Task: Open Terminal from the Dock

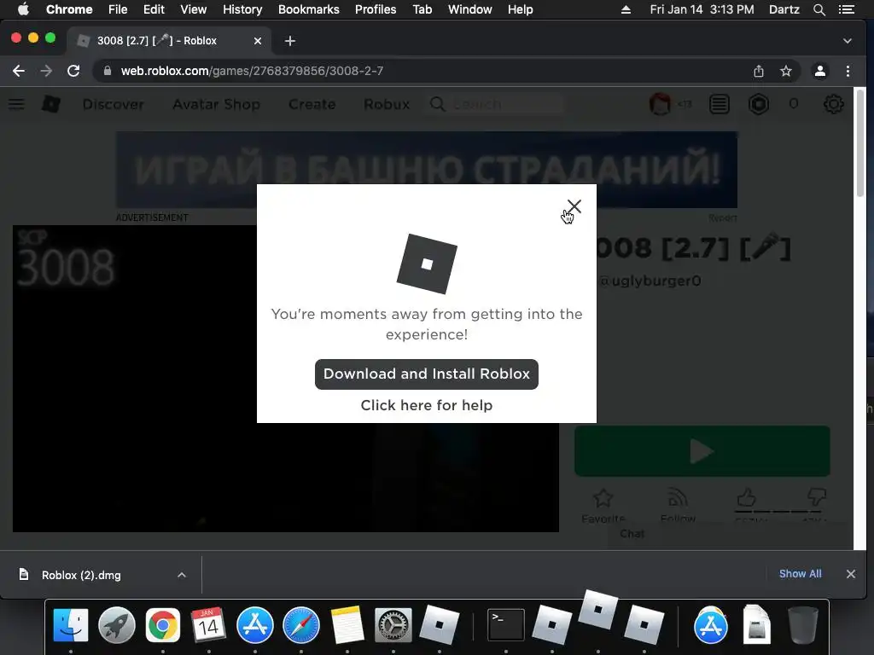Action: [505, 625]
